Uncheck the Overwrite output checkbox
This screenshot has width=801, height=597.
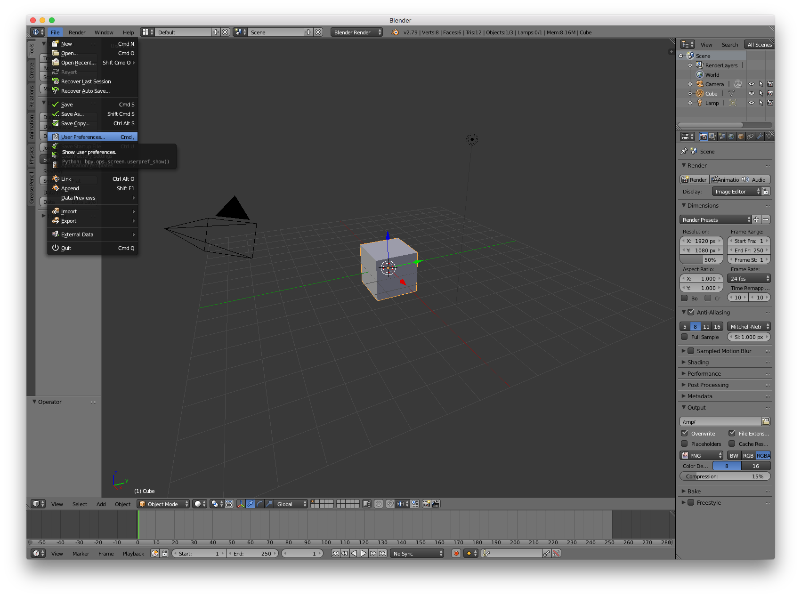[x=685, y=433]
